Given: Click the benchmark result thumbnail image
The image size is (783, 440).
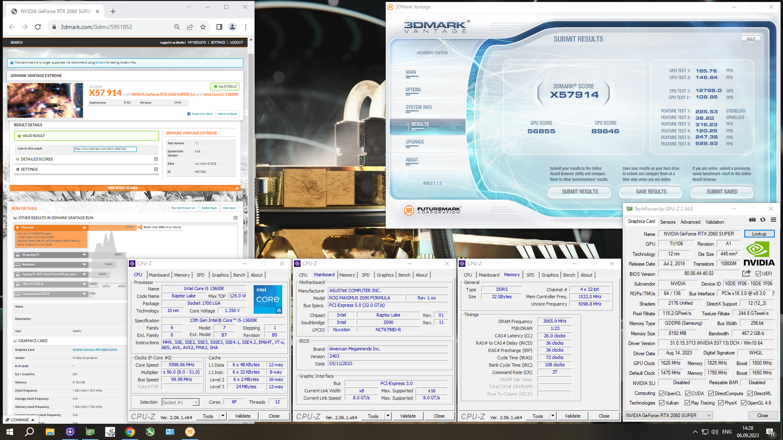Looking at the screenshot, I should 45,101.
